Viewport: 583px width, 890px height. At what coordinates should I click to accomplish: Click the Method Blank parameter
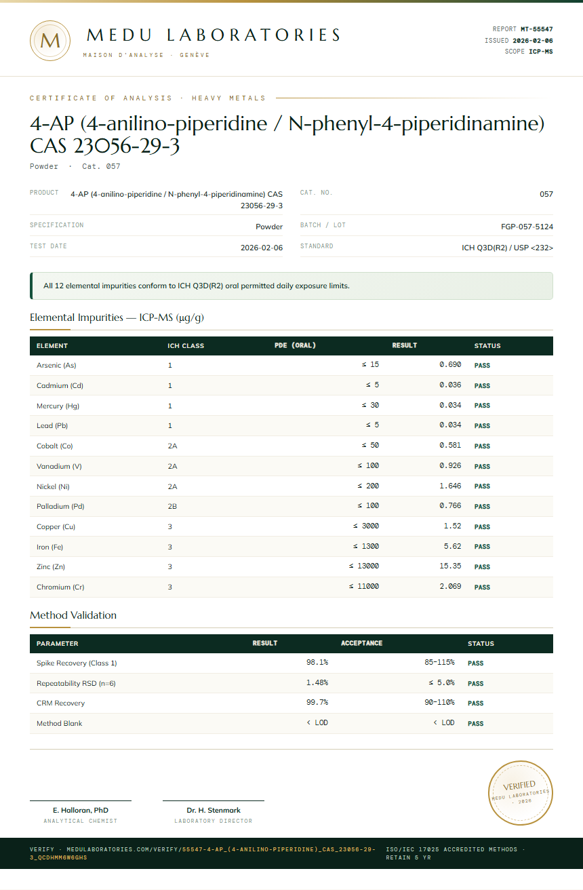pyautogui.click(x=59, y=724)
